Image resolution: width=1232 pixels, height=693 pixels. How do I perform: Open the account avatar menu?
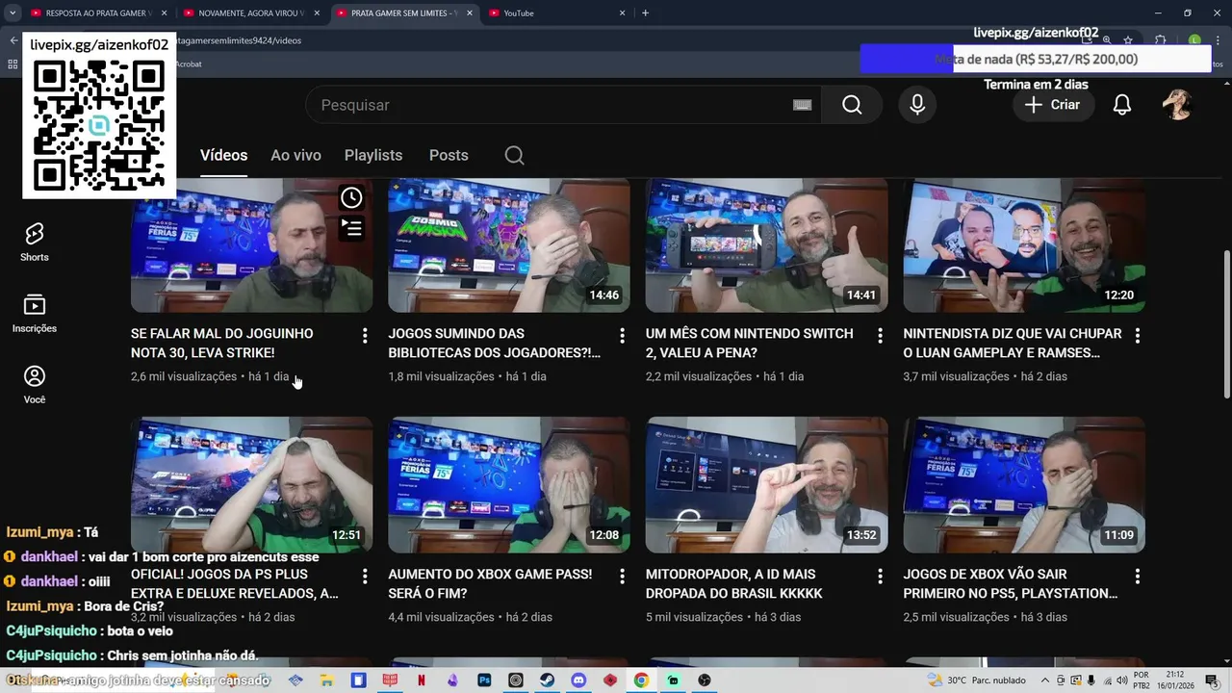[x=1177, y=105]
